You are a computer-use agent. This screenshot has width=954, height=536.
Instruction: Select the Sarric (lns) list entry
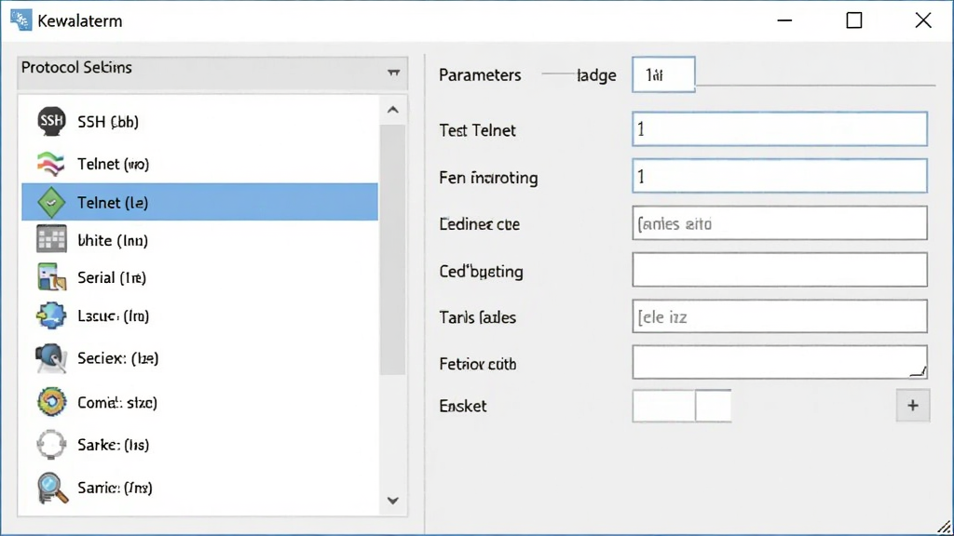coord(199,488)
